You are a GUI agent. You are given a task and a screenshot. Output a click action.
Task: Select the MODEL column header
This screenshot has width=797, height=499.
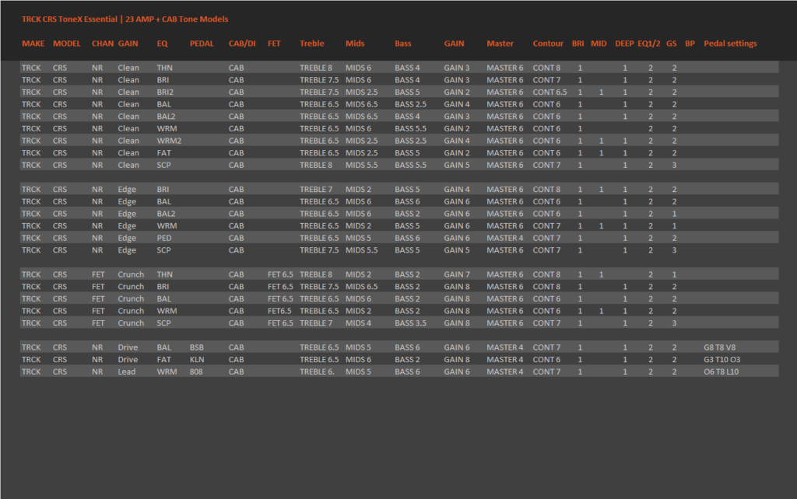pyautogui.click(x=67, y=44)
